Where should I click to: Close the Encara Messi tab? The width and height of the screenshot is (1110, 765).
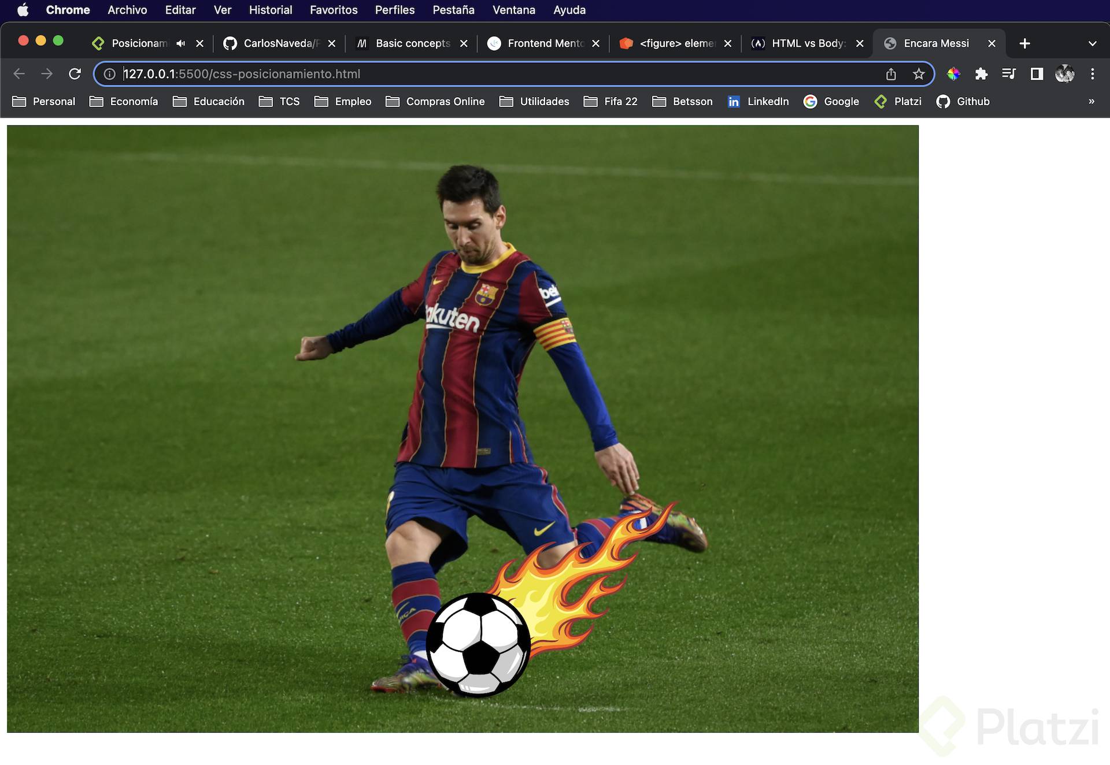click(991, 43)
